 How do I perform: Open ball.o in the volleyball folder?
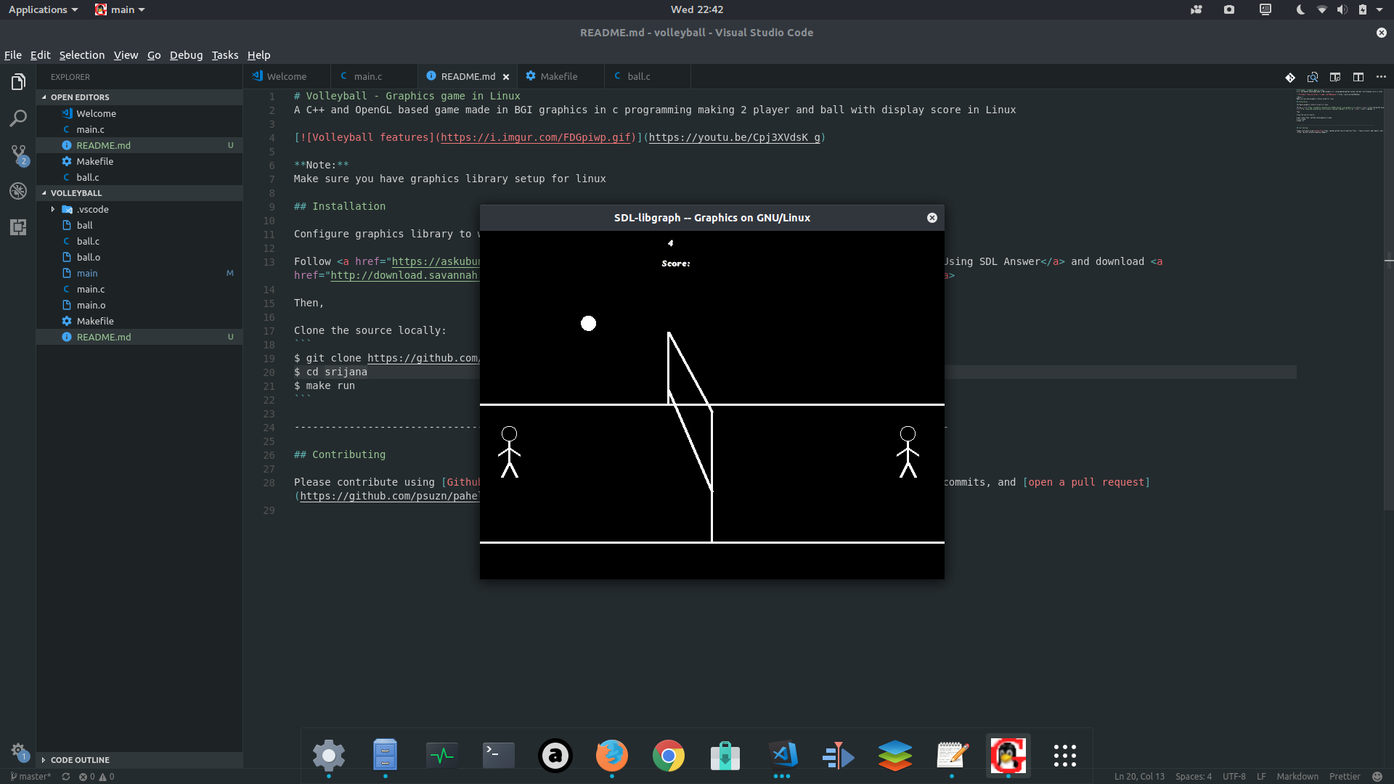click(139, 257)
